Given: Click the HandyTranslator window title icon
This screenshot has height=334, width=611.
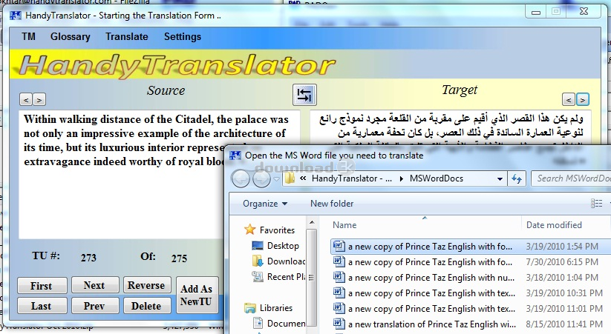Looking at the screenshot, I should (x=16, y=16).
